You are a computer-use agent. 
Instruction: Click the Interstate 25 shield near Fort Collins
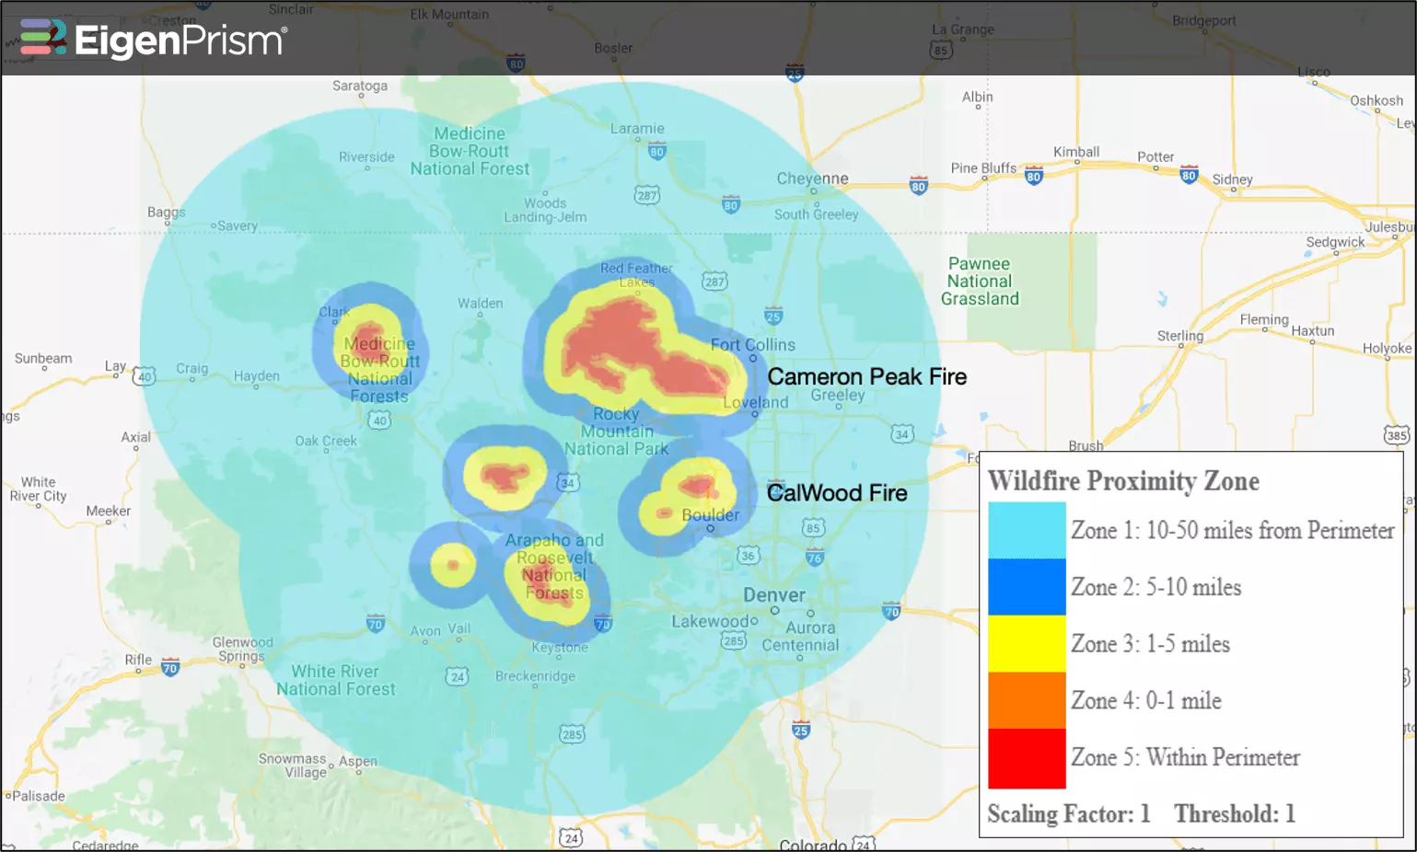point(773,316)
